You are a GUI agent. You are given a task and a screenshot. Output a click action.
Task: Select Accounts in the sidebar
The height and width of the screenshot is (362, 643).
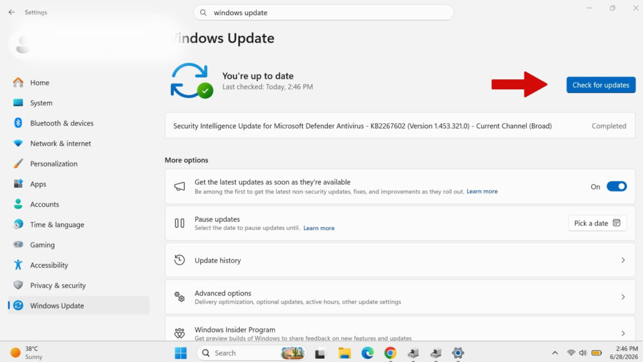(78, 204)
